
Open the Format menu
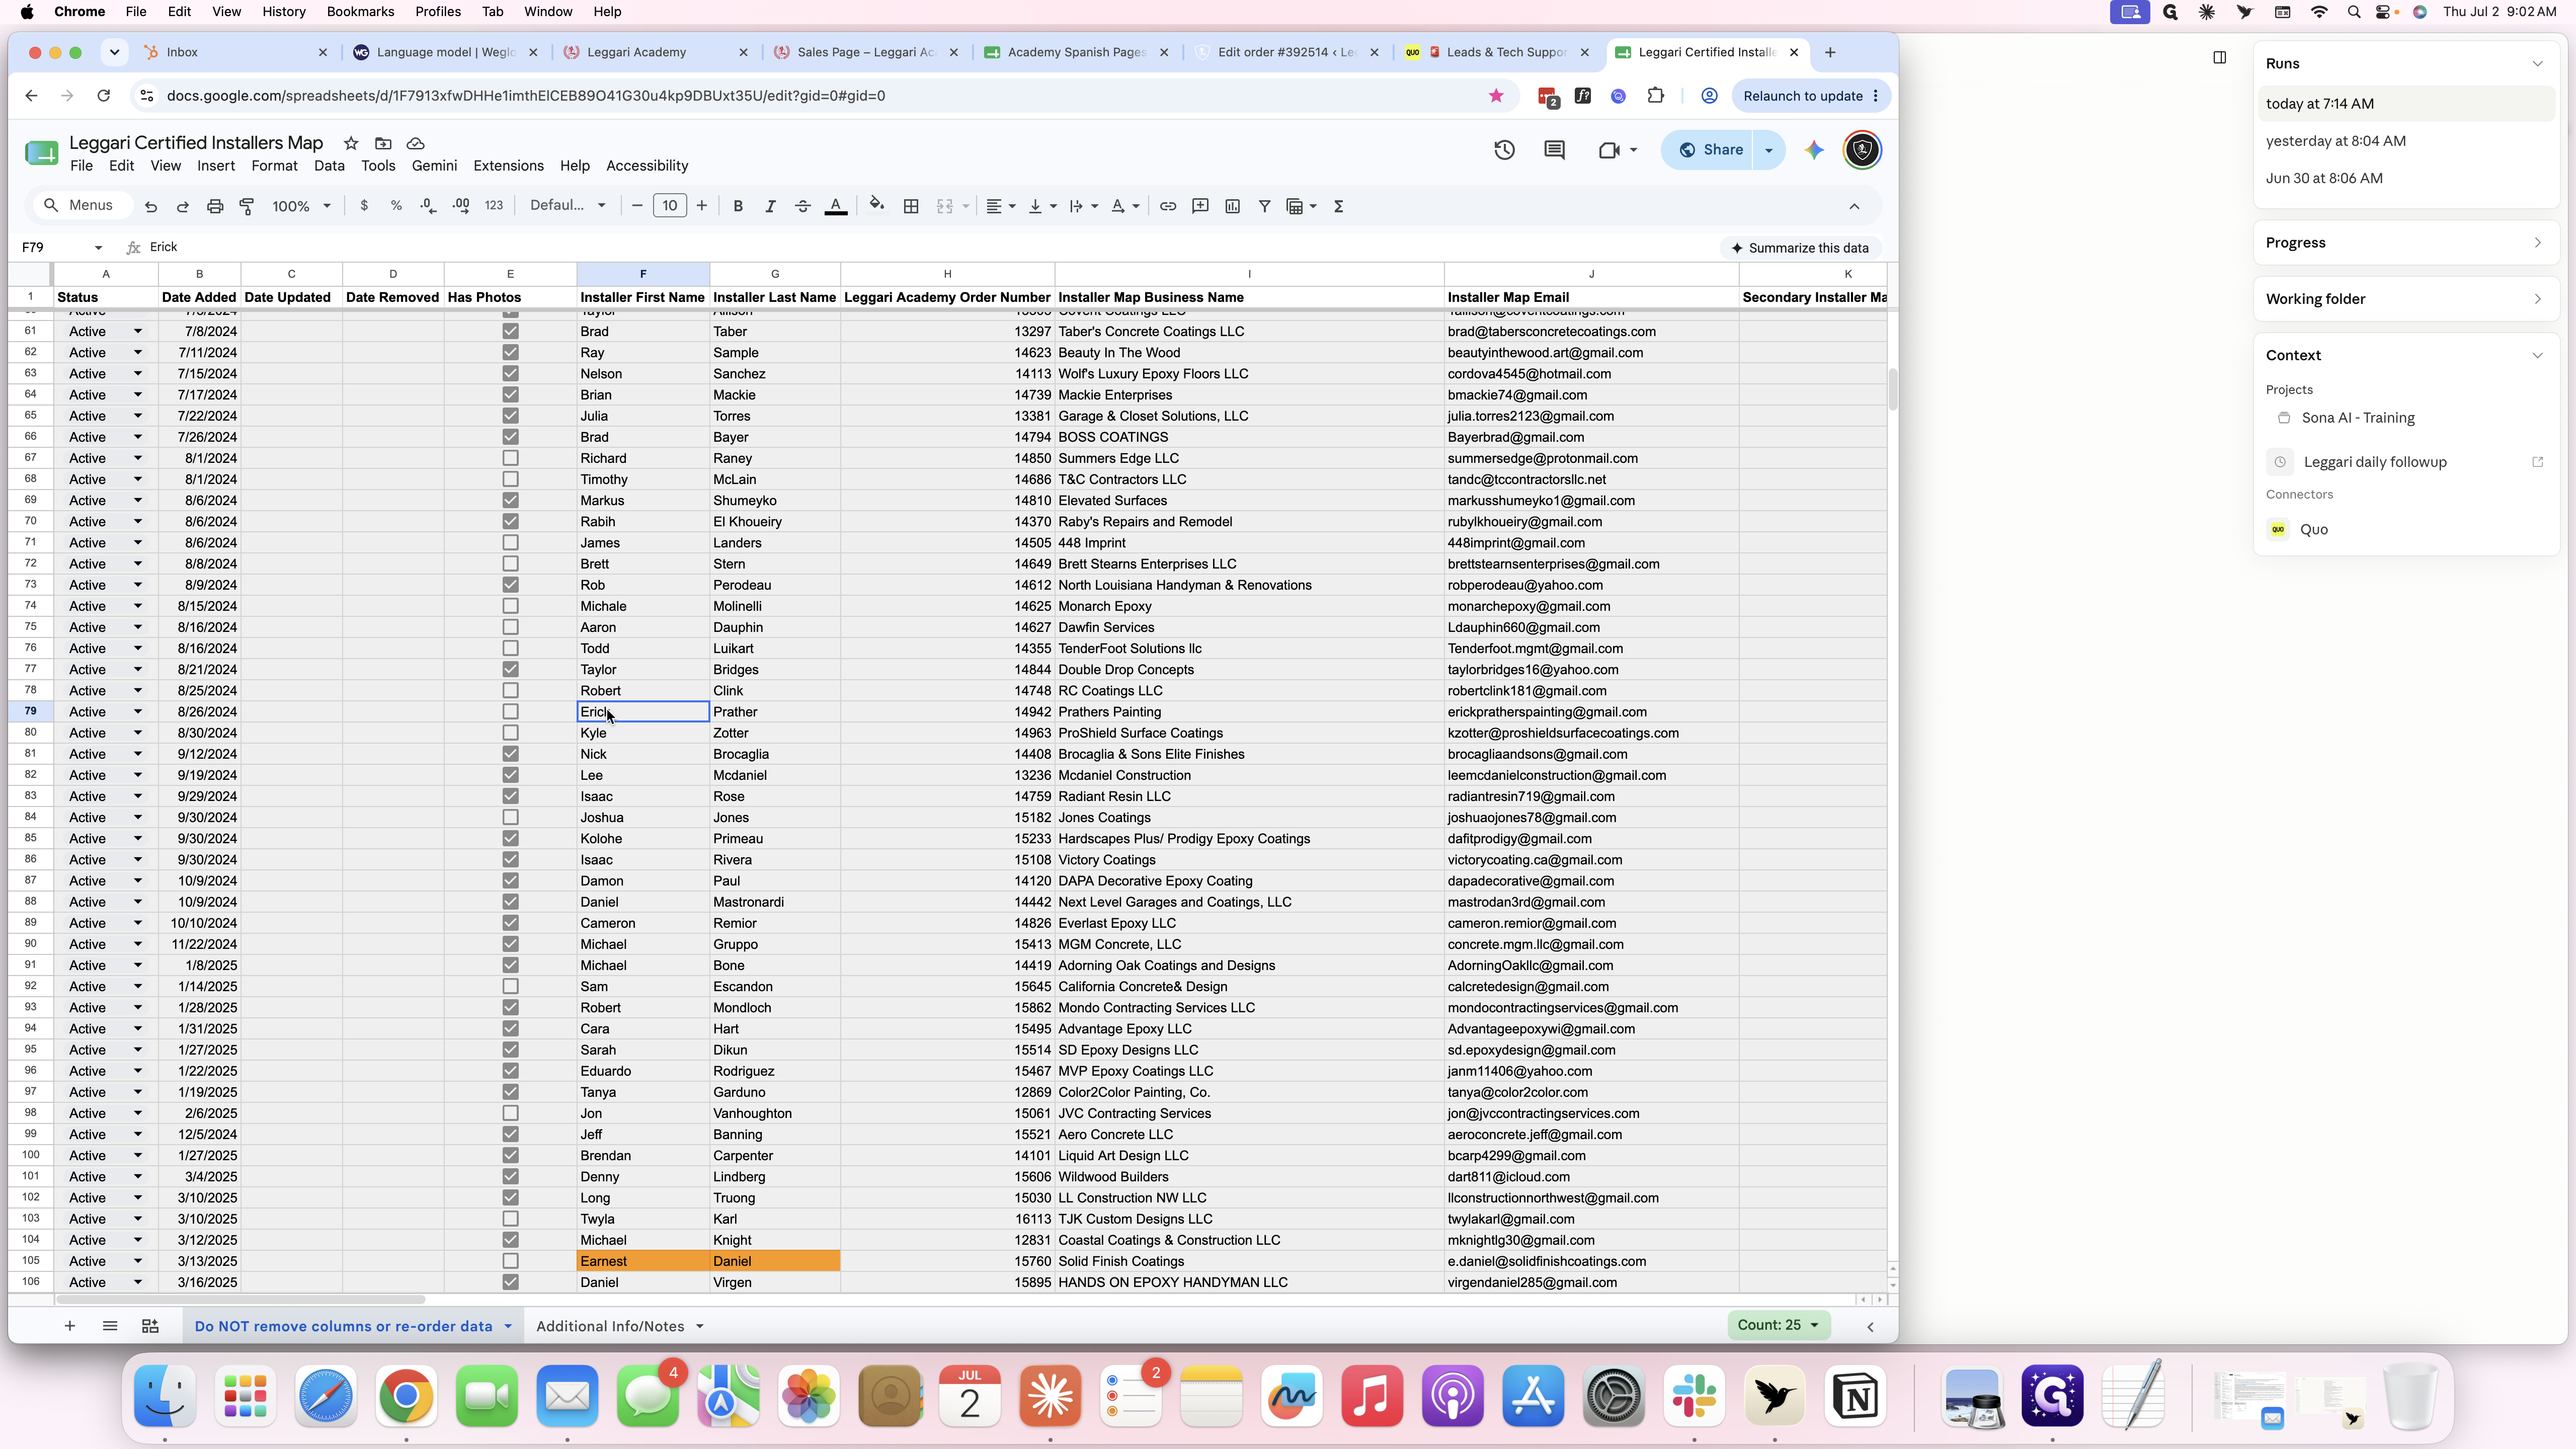pos(274,166)
